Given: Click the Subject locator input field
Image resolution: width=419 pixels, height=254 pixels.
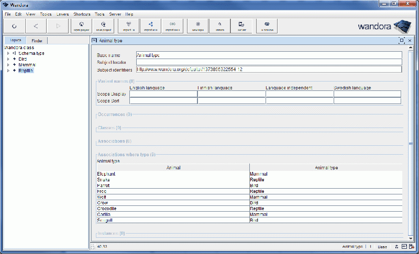Looking at the screenshot, I should click(269, 62).
